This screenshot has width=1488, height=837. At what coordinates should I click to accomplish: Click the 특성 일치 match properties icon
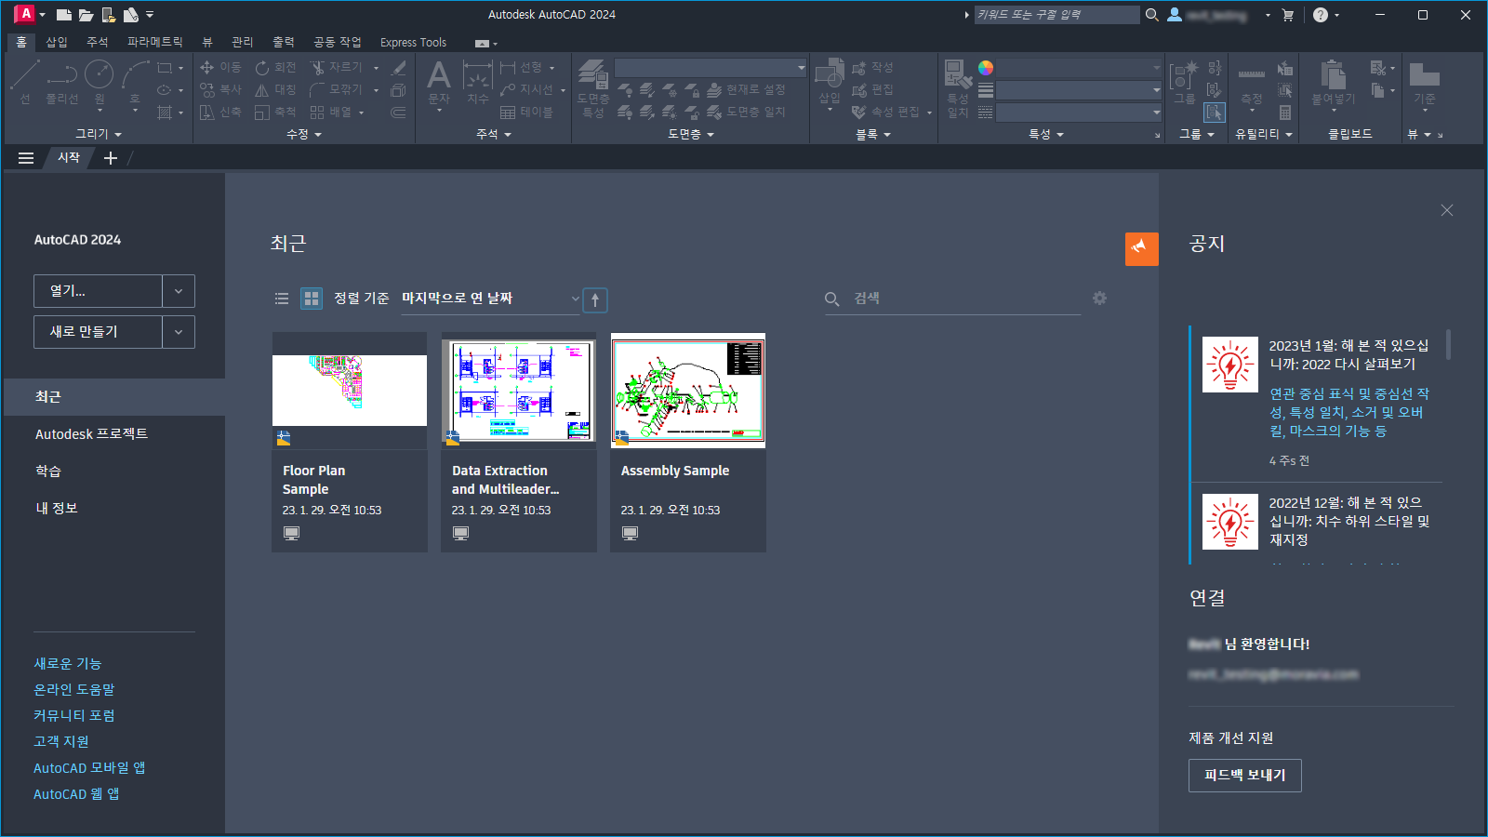(x=958, y=87)
